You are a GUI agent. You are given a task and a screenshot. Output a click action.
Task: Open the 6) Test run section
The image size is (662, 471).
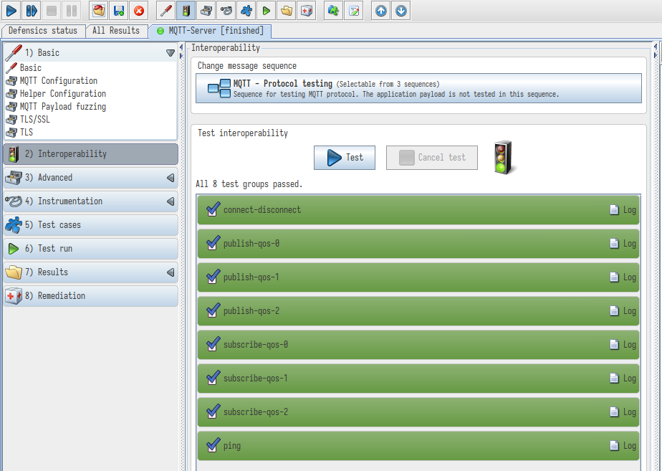click(x=90, y=248)
